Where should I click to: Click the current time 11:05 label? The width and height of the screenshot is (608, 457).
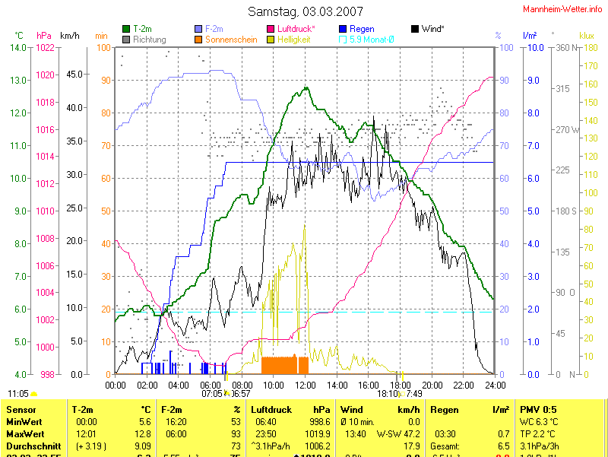click(18, 394)
